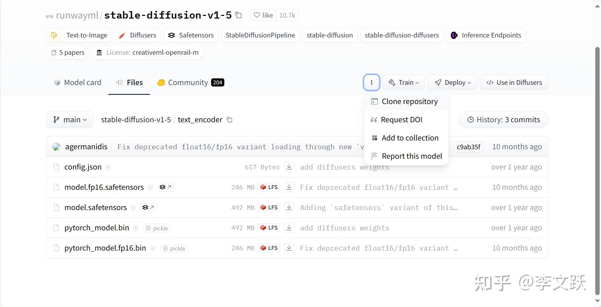The height and width of the screenshot is (307, 601).
Task: Toggle the Safetensors tag filter
Action: pyautogui.click(x=191, y=35)
